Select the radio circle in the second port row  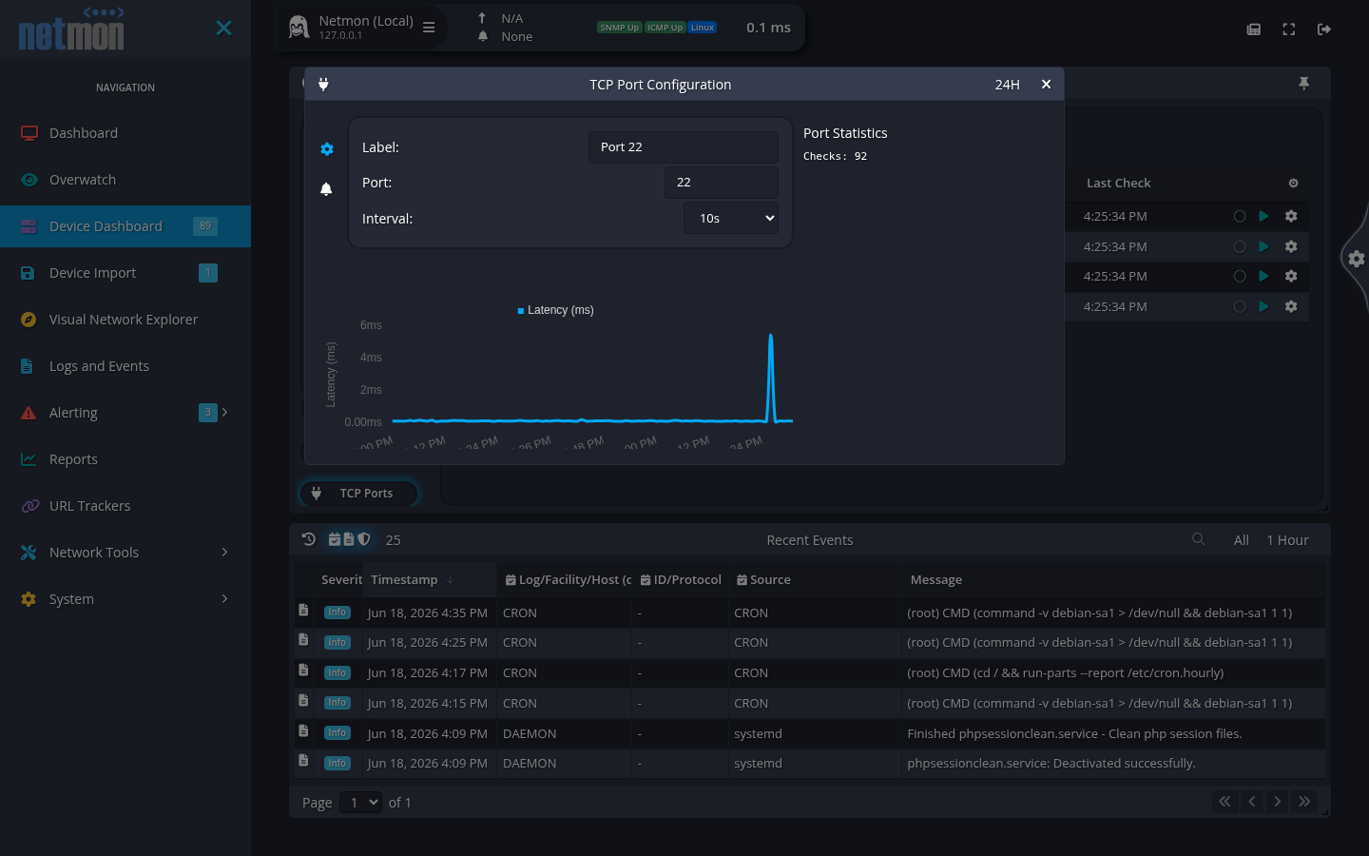coord(1240,246)
